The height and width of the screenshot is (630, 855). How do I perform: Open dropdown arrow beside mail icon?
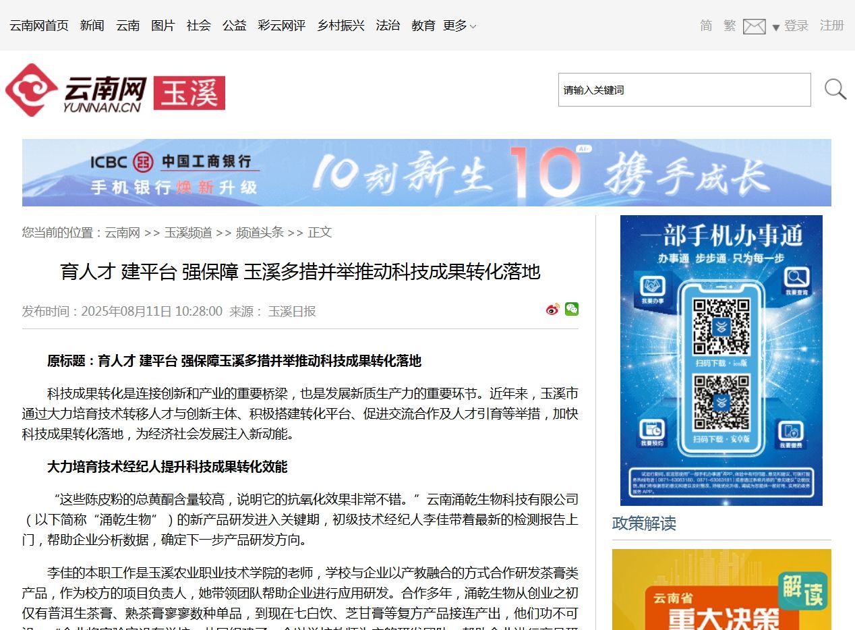click(x=775, y=28)
